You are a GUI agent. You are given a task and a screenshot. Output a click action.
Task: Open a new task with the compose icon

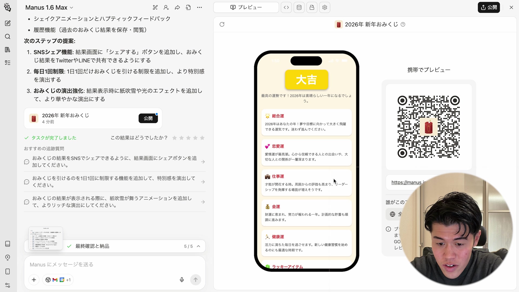(8, 23)
